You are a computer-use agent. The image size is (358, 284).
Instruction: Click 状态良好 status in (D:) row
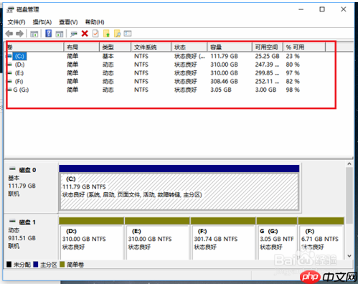click(x=186, y=65)
